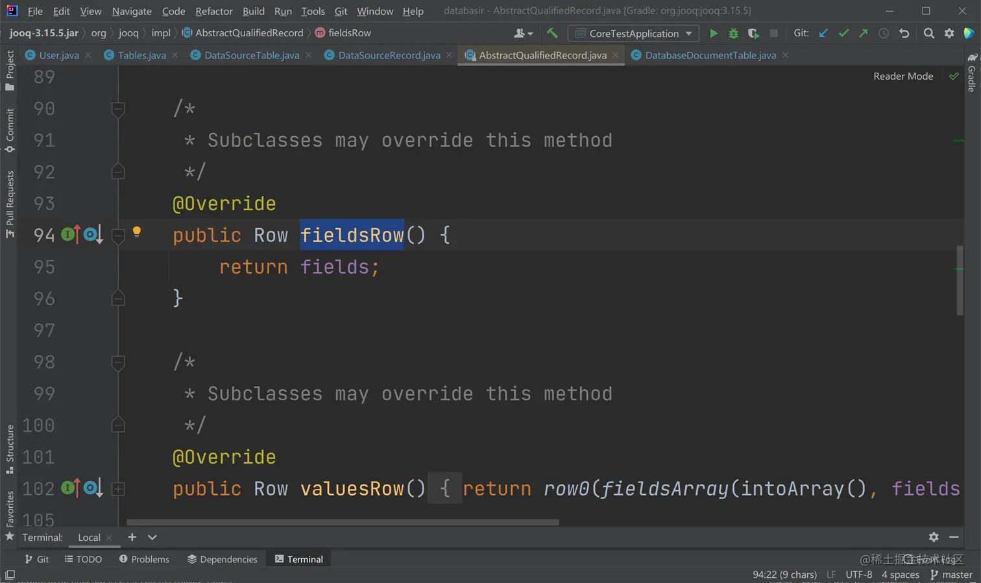Image resolution: width=981 pixels, height=583 pixels.
Task: Start debugging with the Debug bug icon
Action: [733, 33]
